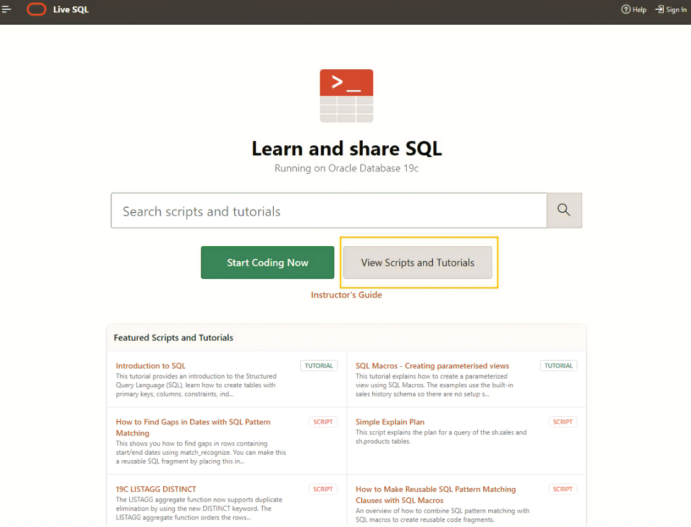Click description under Simple Explain Plan
This screenshot has height=527, width=691.
coord(441,437)
